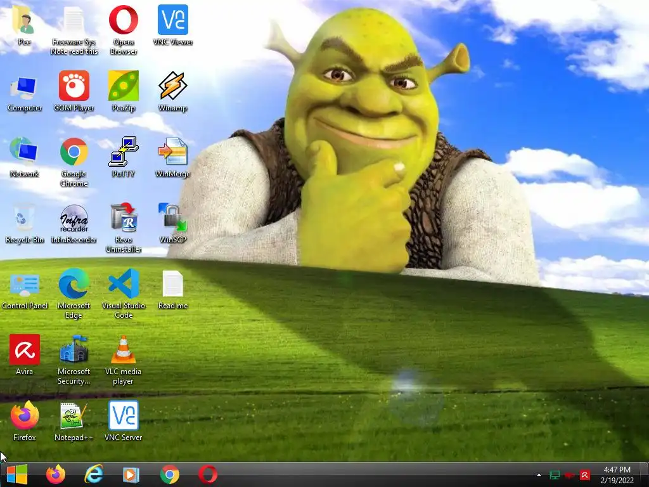Open Opera from the taskbar
649x487 pixels.
tap(208, 474)
